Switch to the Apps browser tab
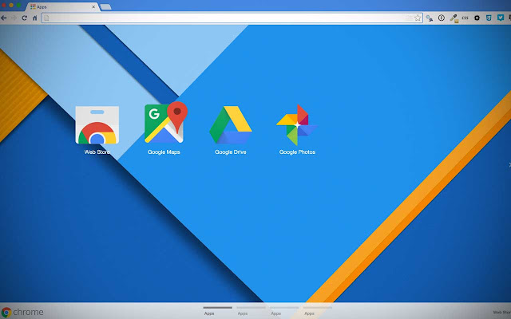511x319 pixels. point(62,7)
